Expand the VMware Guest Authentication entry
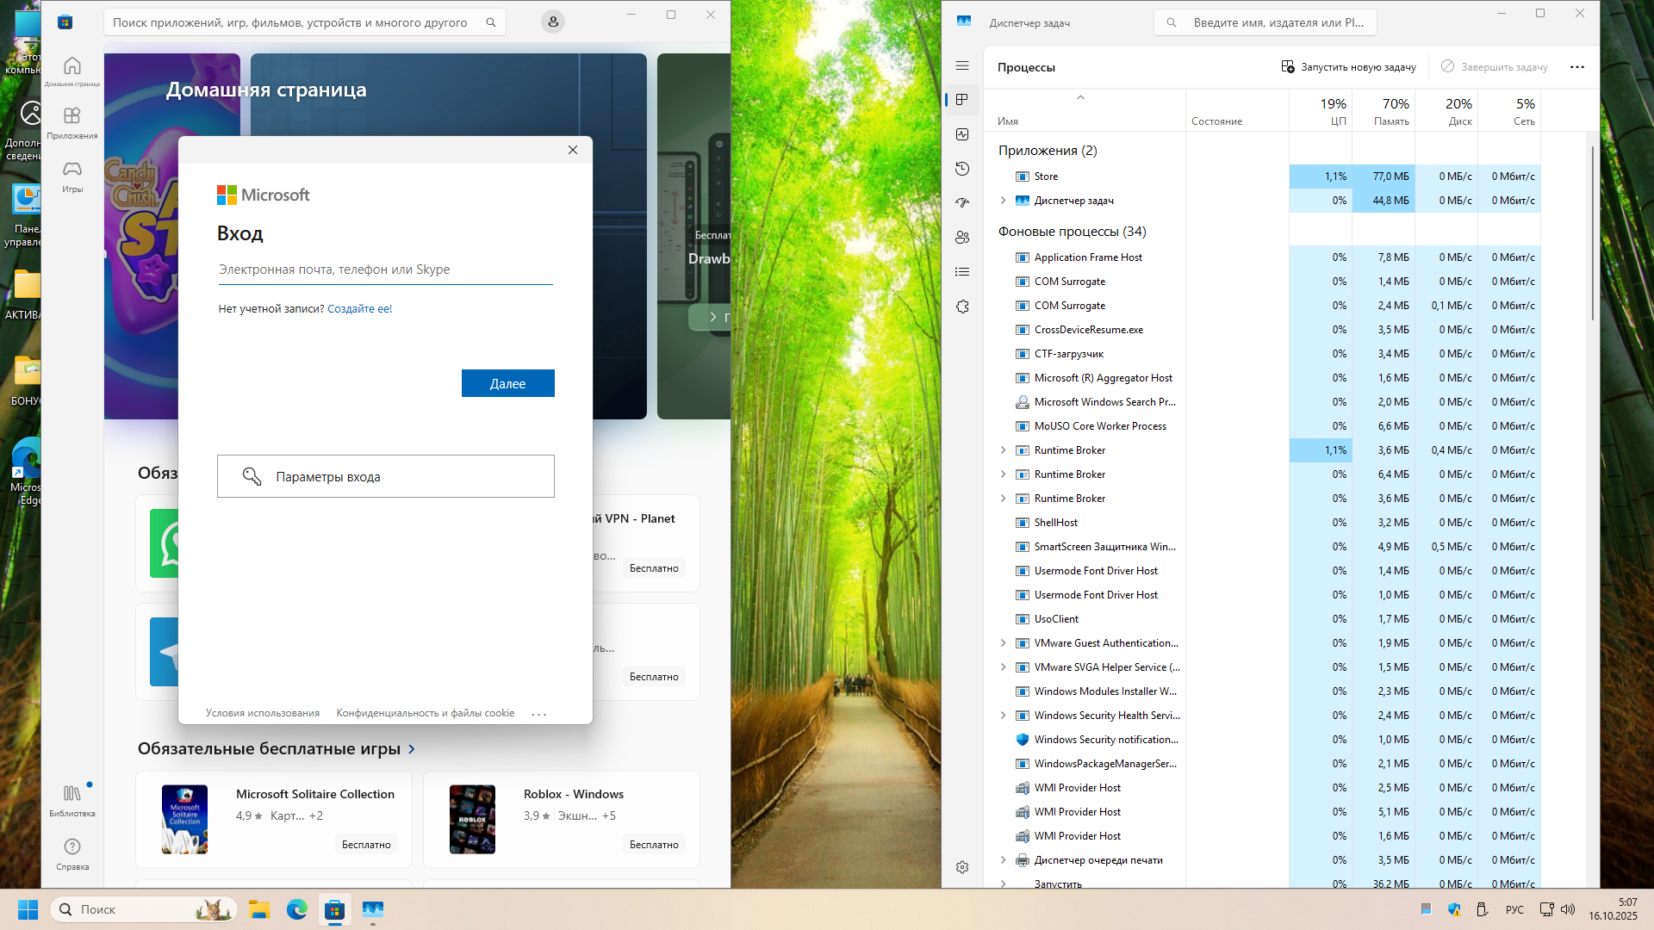 [x=1003, y=643]
